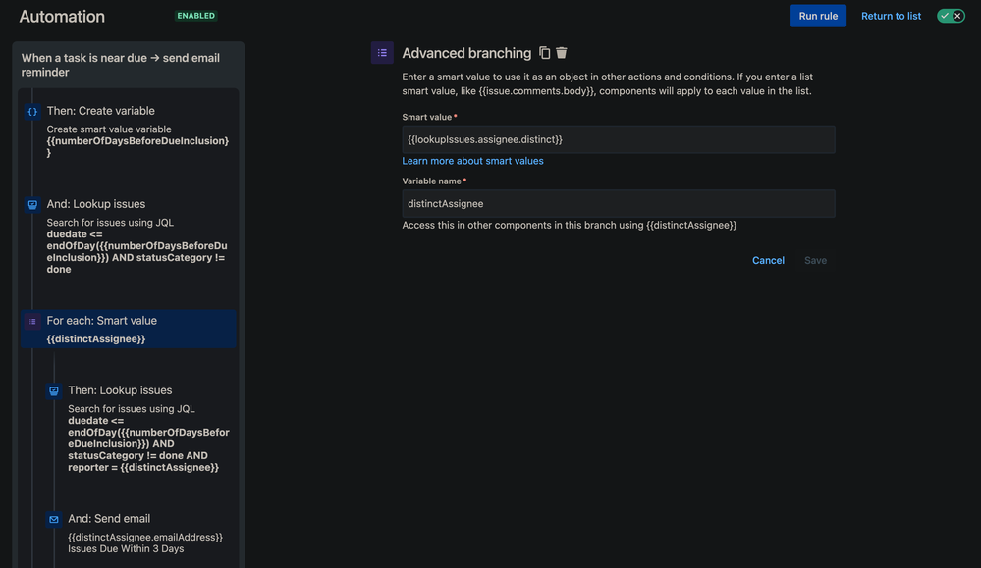This screenshot has width=981, height=568.
Task: Toggle the rule enabled switch off
Action: tap(951, 16)
